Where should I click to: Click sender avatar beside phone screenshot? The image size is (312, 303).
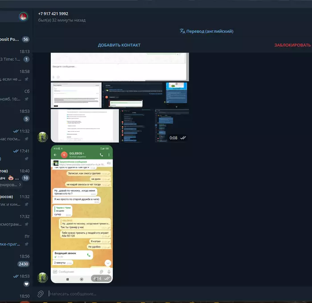[x=43, y=278]
